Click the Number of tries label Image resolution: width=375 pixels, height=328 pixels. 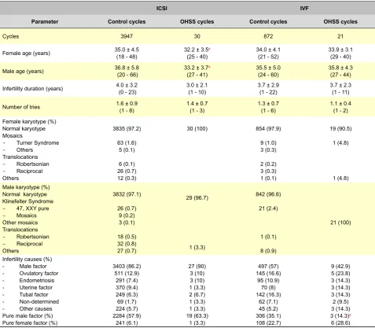point(21,107)
